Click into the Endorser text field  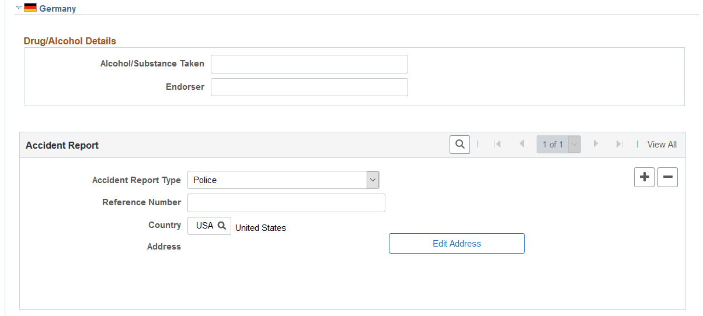(309, 87)
